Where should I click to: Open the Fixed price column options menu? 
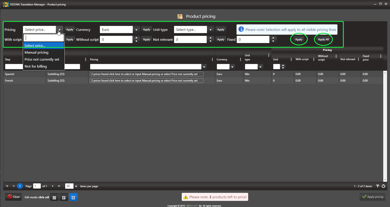coord(381,56)
